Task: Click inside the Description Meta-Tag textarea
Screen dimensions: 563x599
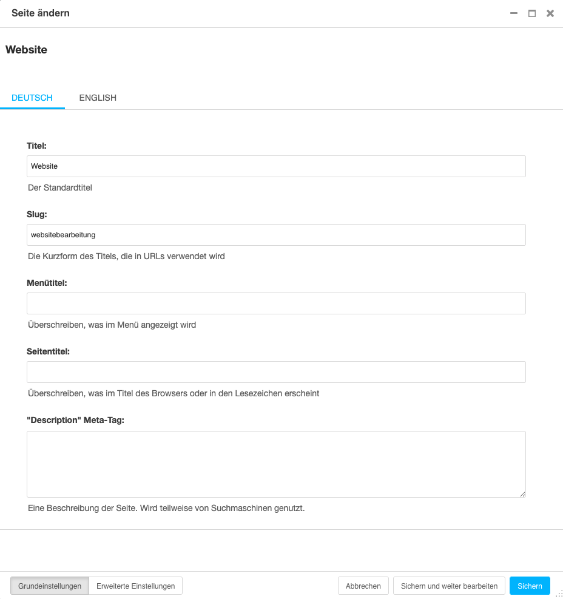Action: pos(276,463)
